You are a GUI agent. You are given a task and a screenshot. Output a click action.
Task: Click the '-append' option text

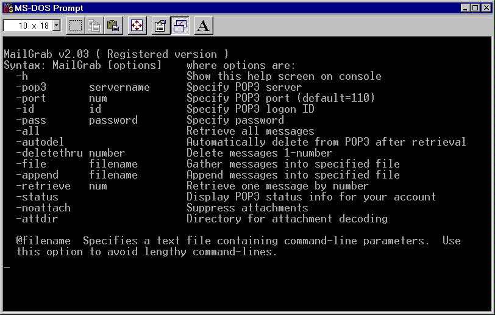coord(37,175)
